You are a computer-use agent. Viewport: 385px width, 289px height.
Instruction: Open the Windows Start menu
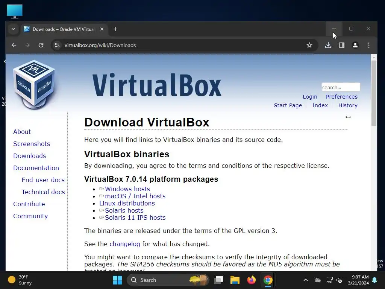coord(117,280)
